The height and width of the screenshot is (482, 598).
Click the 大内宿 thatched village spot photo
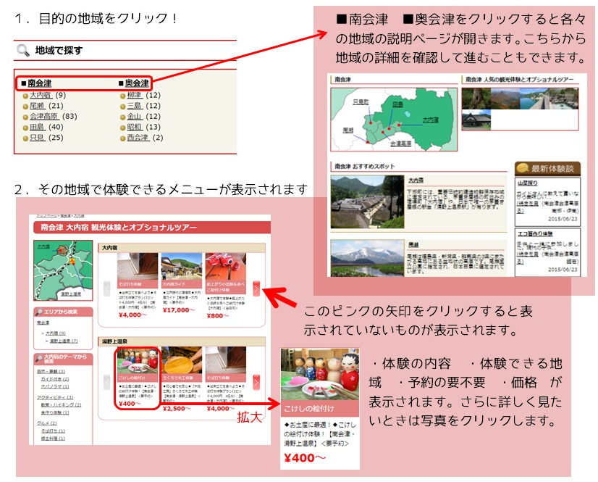pos(363,200)
